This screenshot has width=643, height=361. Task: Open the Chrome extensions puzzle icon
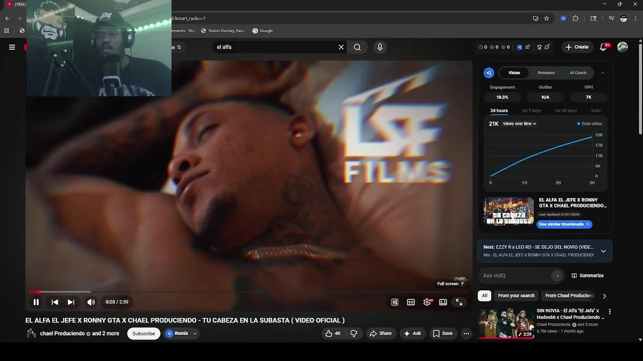[576, 19]
